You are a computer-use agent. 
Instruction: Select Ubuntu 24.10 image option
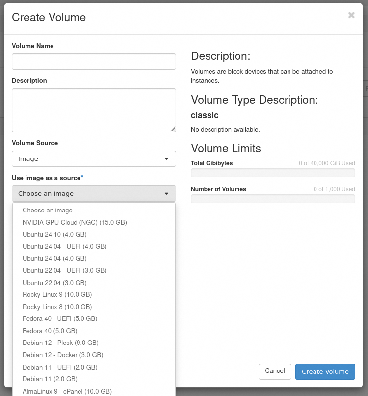(x=54, y=235)
